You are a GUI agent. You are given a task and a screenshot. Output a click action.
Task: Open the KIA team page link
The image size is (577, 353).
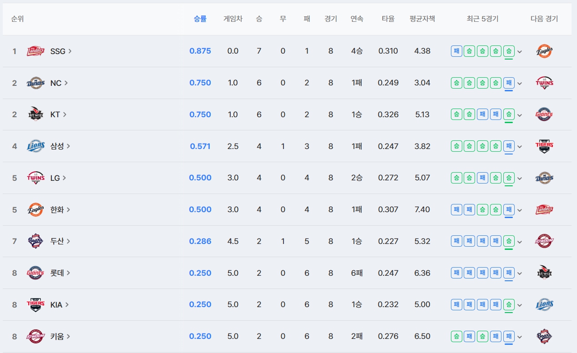point(60,305)
